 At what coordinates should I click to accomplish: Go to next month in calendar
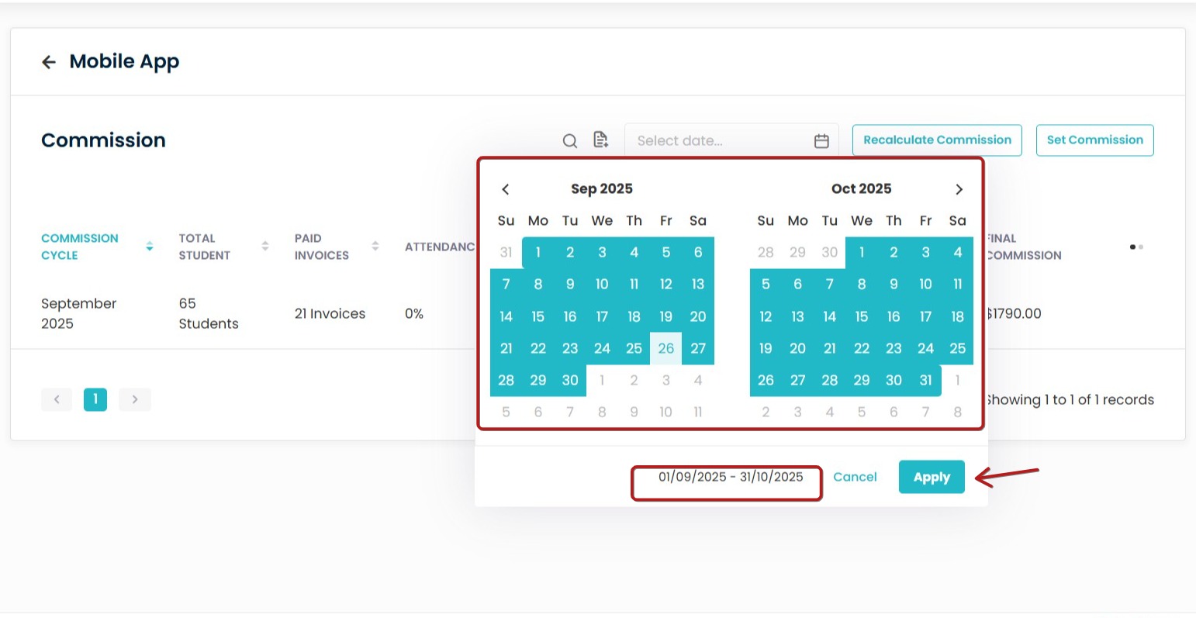959,189
